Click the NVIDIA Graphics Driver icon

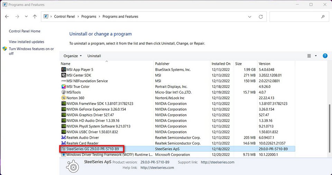(x=63, y=115)
